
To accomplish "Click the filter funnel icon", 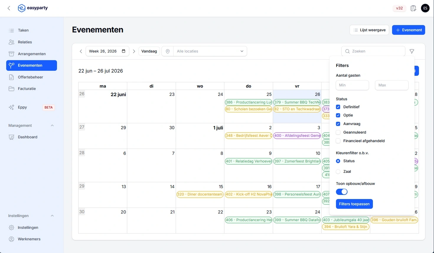I will 412,51.
